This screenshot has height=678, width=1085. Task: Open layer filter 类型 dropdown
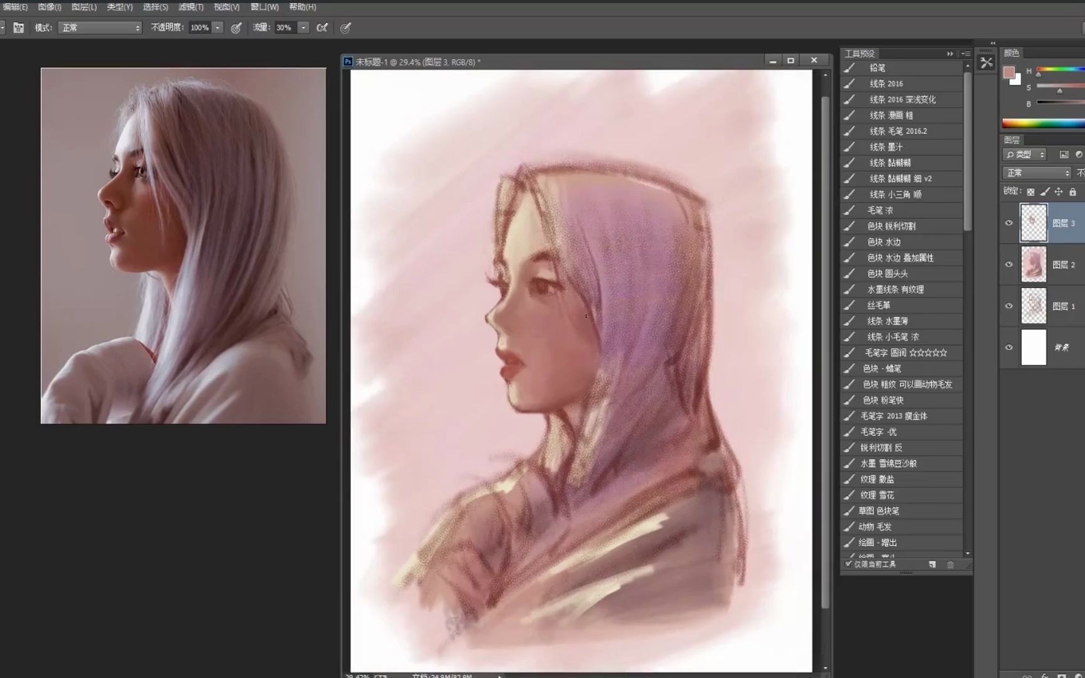point(1025,154)
